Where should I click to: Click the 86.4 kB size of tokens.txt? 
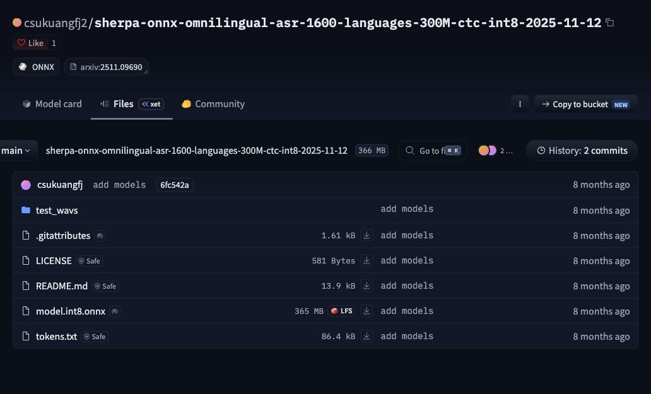pyautogui.click(x=338, y=337)
